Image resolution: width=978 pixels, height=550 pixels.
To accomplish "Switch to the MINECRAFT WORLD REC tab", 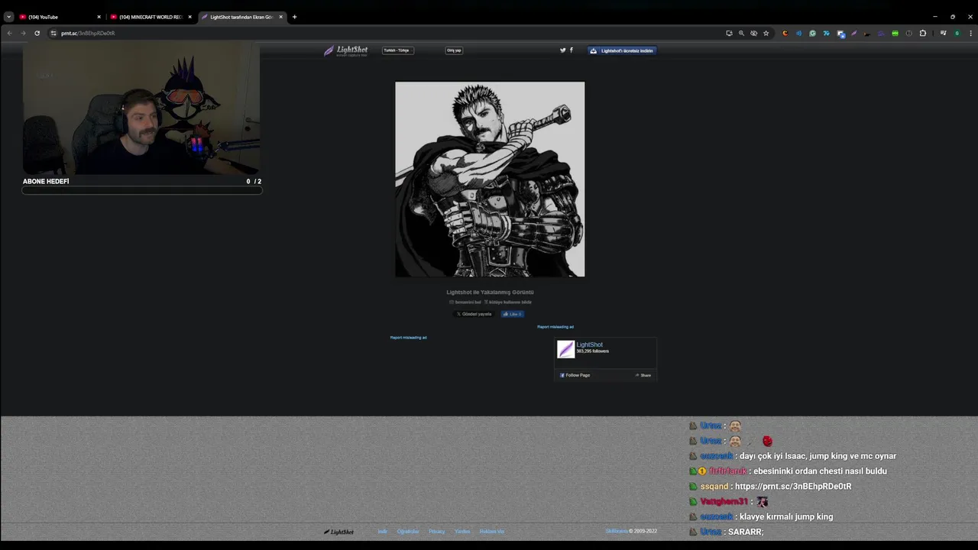I will pos(151,17).
